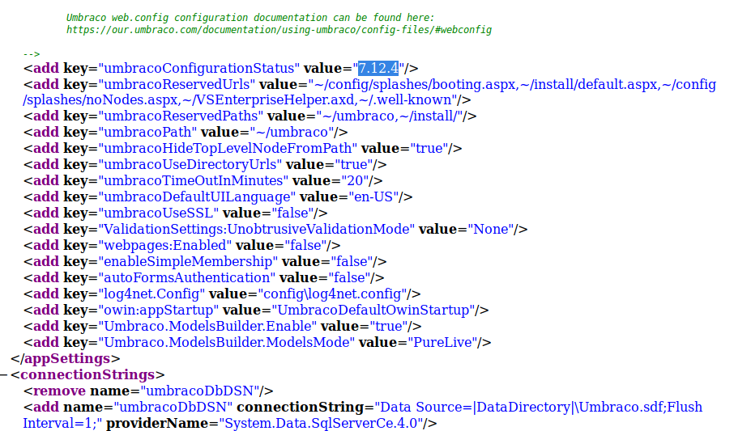This screenshot has width=734, height=431.
Task: Click the our.umbraco.com documentation URL in comment
Action: [279, 30]
